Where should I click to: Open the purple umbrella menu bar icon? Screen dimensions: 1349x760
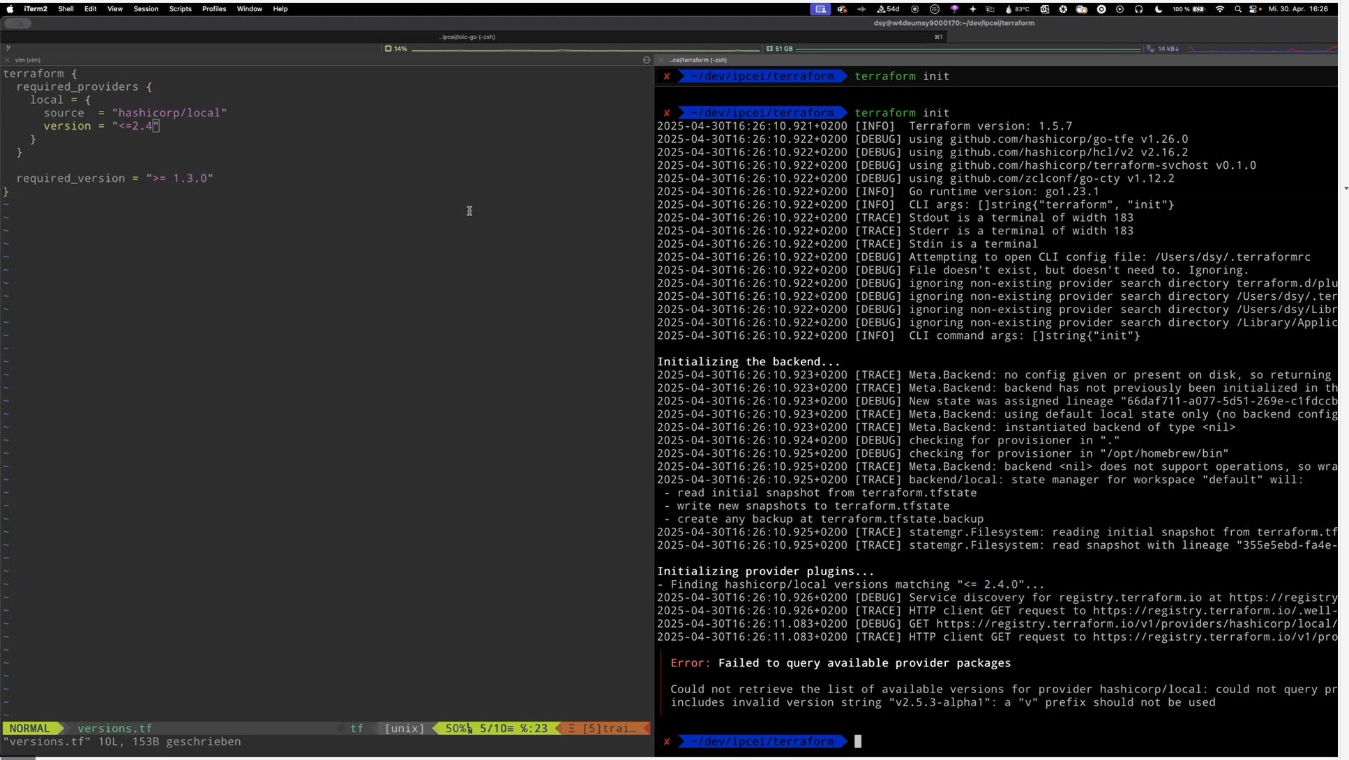(x=954, y=9)
